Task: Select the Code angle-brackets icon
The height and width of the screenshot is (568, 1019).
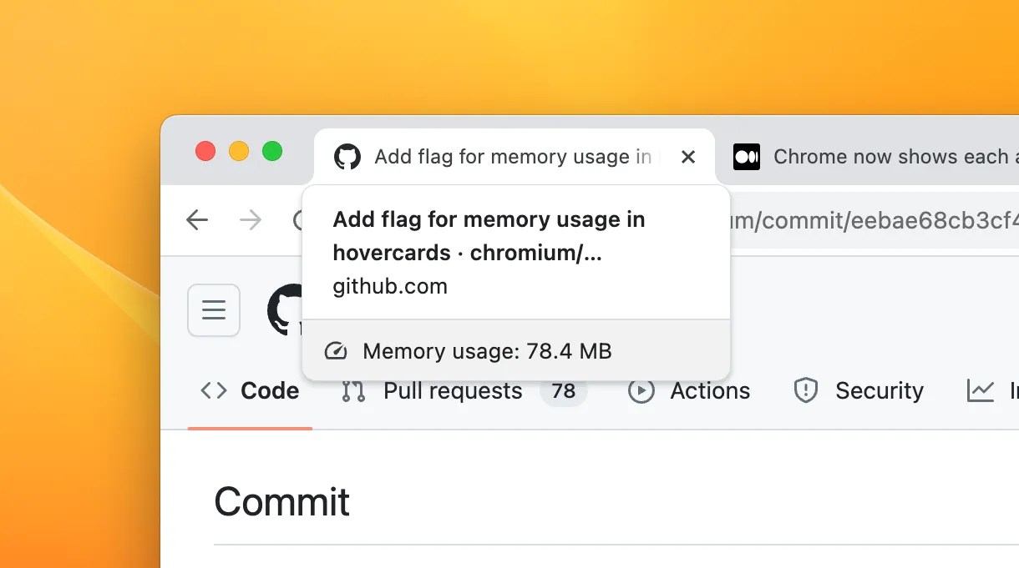Action: tap(213, 390)
